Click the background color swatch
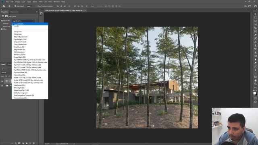The image size is (258, 145). [x=256, y=95]
